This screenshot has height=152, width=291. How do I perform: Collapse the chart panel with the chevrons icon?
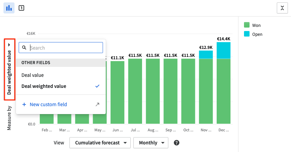click(x=282, y=8)
